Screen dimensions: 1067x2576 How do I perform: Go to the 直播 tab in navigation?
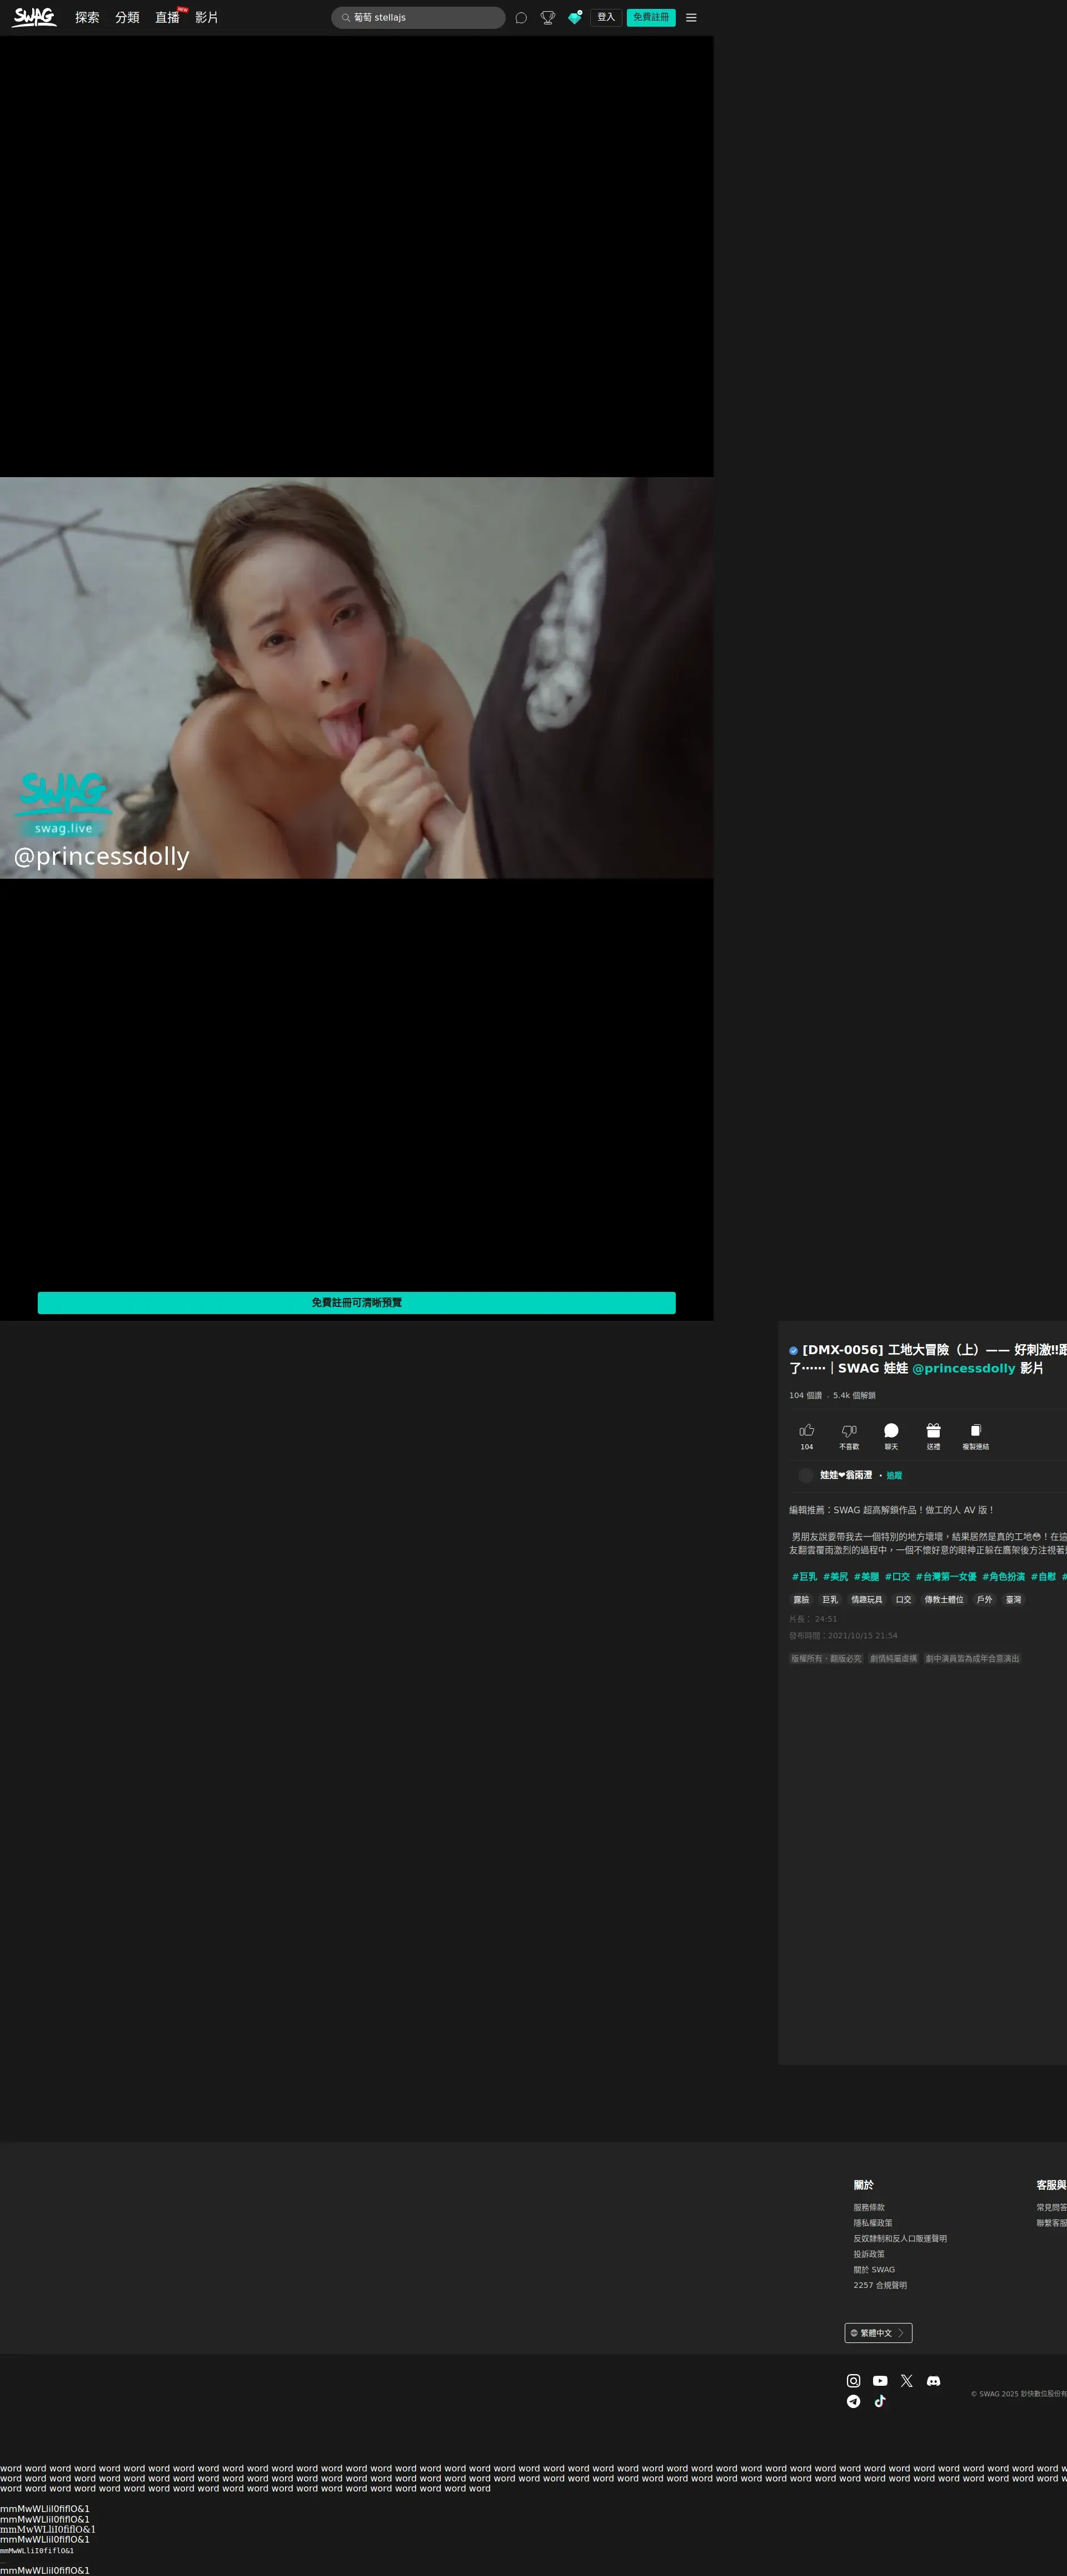pyautogui.click(x=167, y=18)
